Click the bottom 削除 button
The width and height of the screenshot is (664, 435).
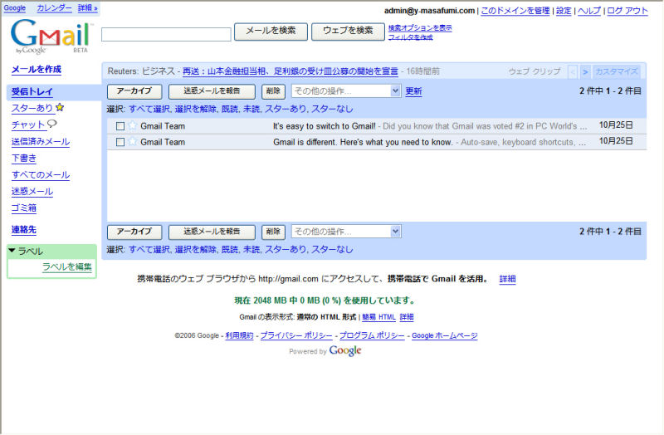[273, 232]
